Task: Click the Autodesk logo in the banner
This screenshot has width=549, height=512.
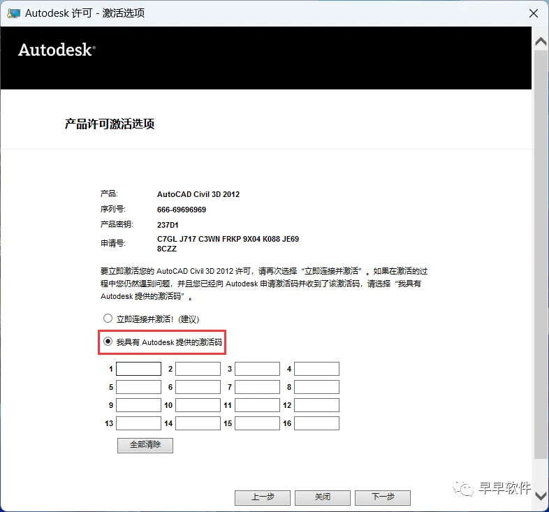Action: 57,50
